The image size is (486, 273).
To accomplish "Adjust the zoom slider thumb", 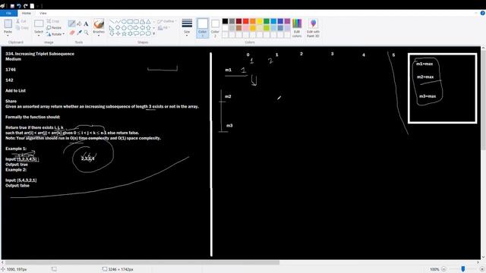I will (463, 269).
